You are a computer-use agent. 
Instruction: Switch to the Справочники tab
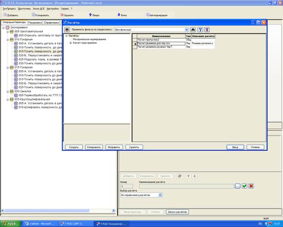coord(52,23)
